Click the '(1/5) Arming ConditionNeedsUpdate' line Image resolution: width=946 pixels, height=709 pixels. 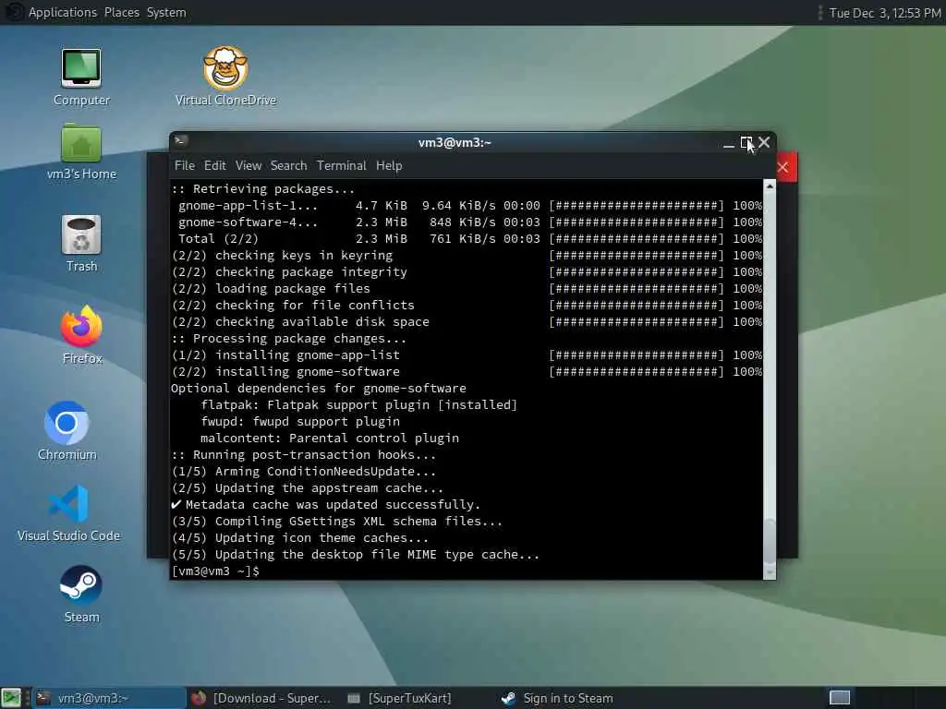[303, 472]
